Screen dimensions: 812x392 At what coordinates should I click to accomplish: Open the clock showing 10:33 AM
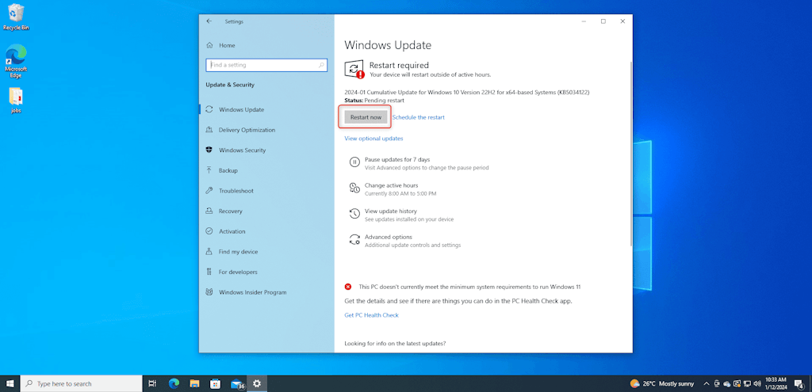point(776,384)
